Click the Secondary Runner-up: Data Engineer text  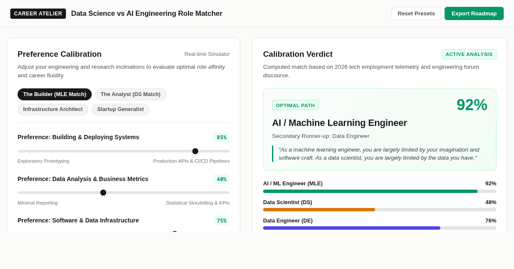pos(321,136)
